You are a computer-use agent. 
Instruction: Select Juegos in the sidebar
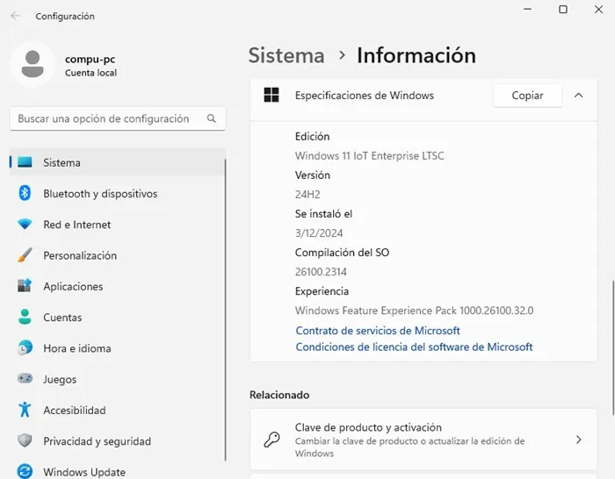tap(118, 379)
